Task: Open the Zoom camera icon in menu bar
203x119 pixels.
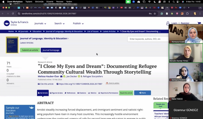Action: (128, 2)
